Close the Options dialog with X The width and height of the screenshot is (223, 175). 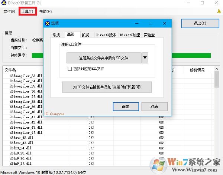tap(165, 23)
